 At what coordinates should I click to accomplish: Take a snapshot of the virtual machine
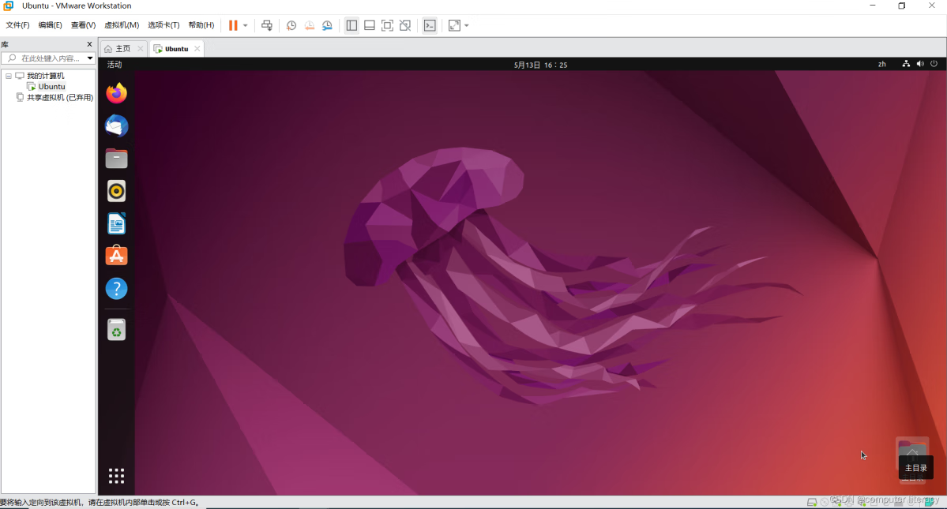[x=291, y=25]
